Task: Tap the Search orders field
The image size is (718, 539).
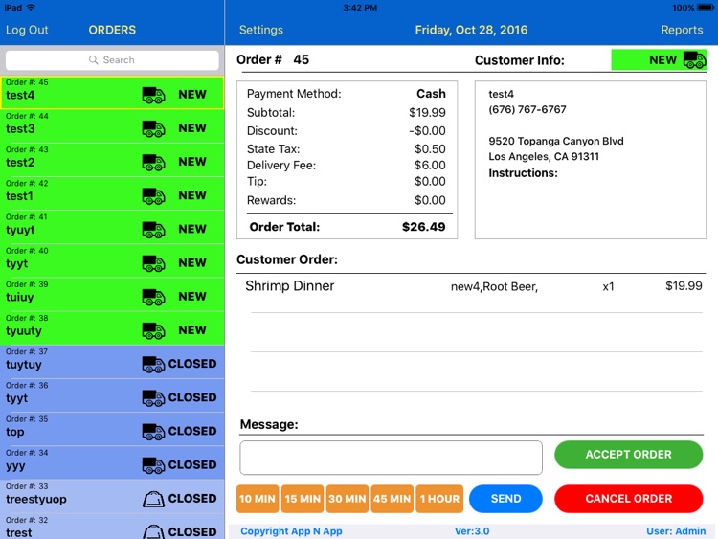Action: pyautogui.click(x=112, y=60)
